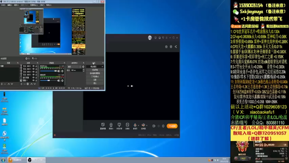Expand the speaker options arrow
The width and height of the screenshot is (289, 163).
(x=147, y=125)
